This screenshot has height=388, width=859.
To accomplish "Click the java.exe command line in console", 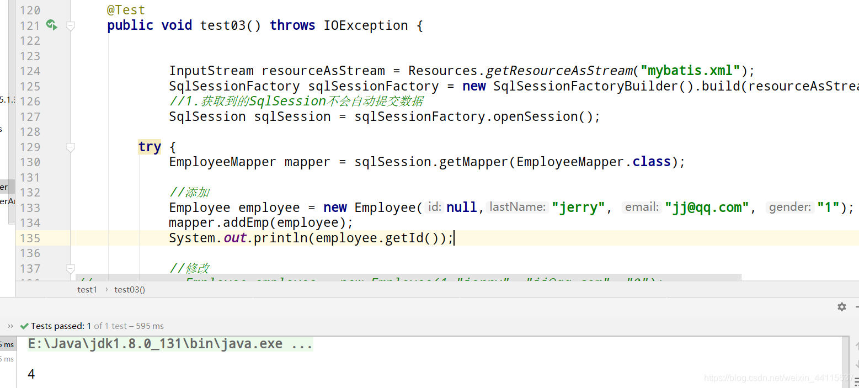I will coord(170,344).
